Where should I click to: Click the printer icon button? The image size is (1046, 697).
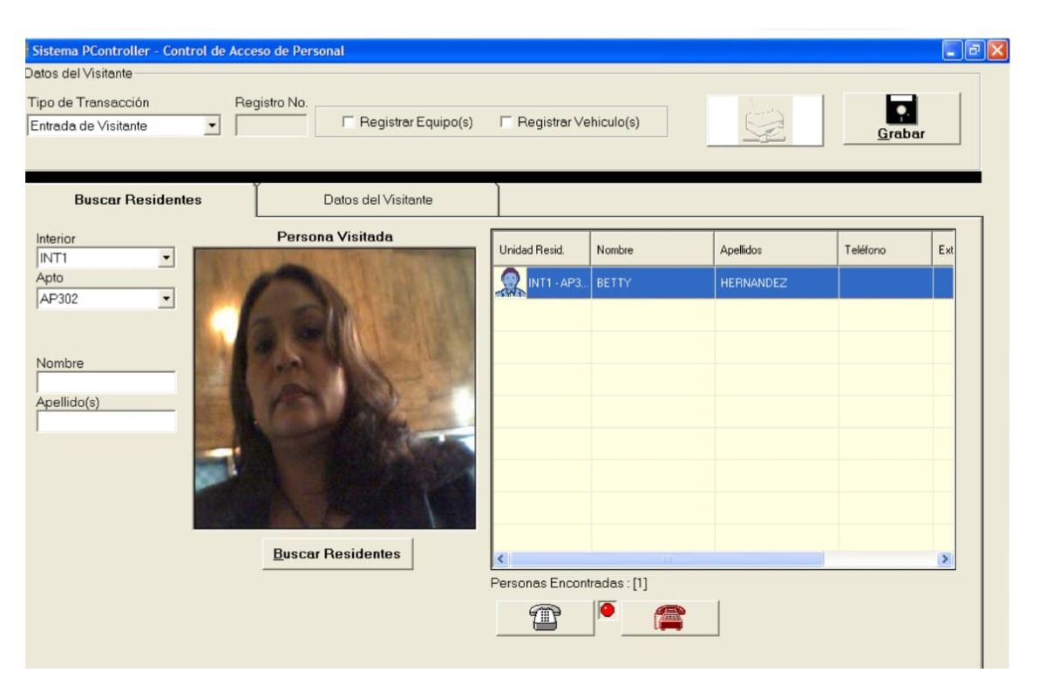[x=764, y=120]
